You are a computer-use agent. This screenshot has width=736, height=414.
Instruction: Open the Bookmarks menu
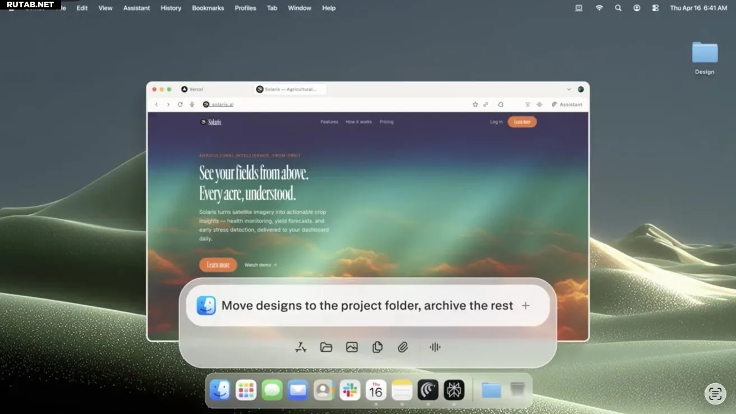208,8
